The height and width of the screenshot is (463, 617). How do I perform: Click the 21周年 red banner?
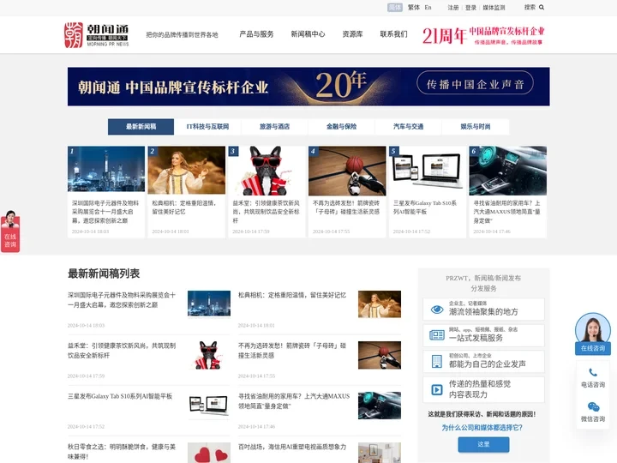(483, 35)
